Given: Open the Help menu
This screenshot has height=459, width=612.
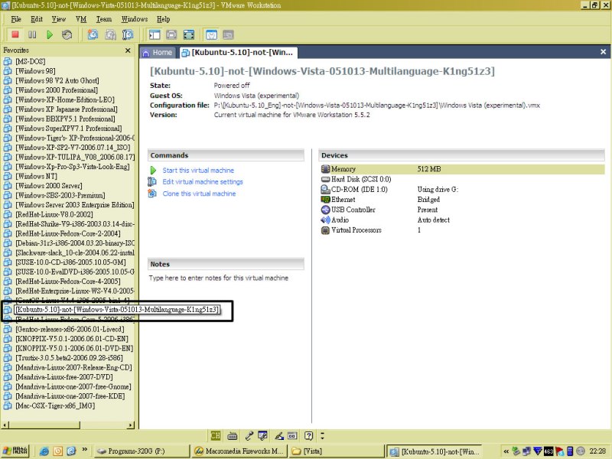Looking at the screenshot, I should 163,19.
